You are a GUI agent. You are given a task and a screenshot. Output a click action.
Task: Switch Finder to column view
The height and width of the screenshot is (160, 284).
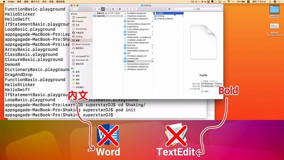coord(103,9)
